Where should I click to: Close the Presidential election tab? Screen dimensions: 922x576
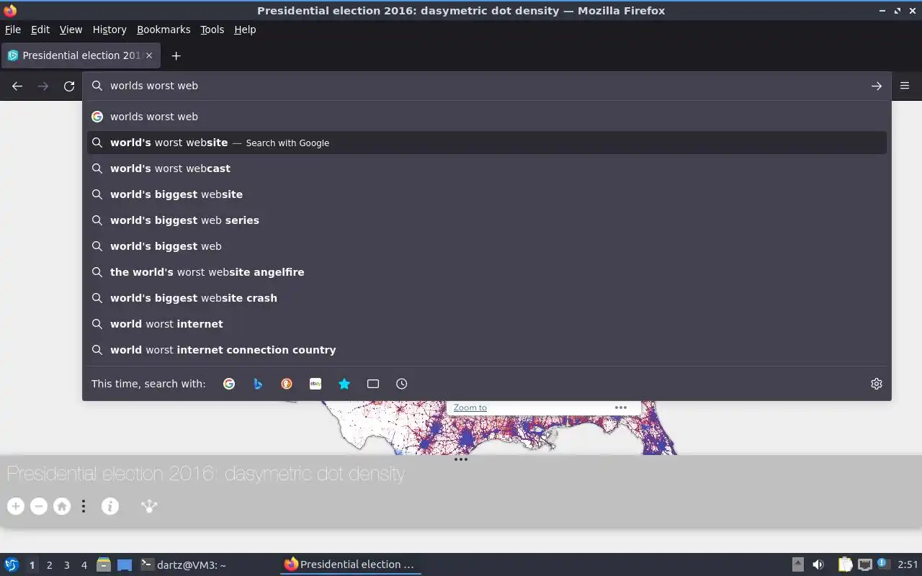(149, 55)
